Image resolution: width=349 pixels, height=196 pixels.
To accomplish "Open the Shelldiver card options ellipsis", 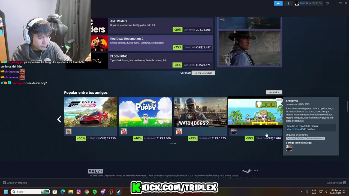I will coord(279,99).
